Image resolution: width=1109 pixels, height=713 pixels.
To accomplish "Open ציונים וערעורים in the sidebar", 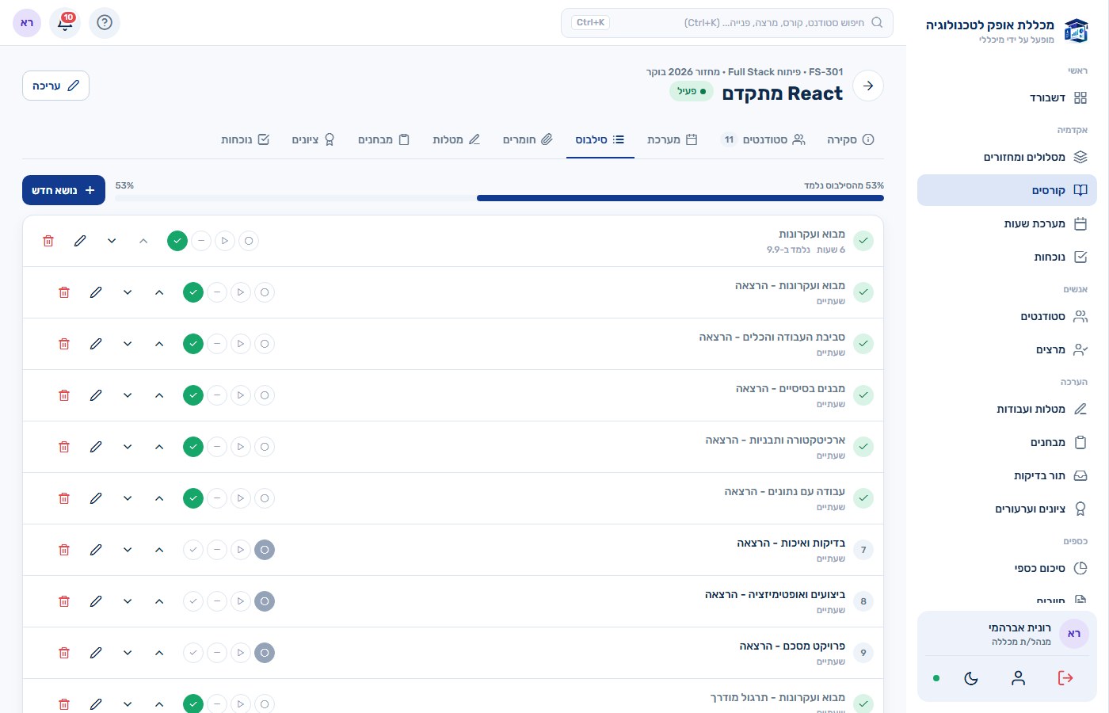I will tap(1007, 509).
